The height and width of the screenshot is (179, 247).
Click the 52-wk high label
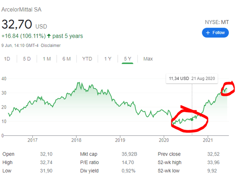coord(169,162)
